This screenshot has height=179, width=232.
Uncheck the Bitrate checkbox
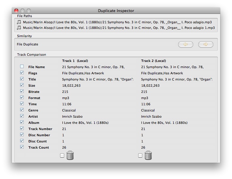[x=22, y=91]
